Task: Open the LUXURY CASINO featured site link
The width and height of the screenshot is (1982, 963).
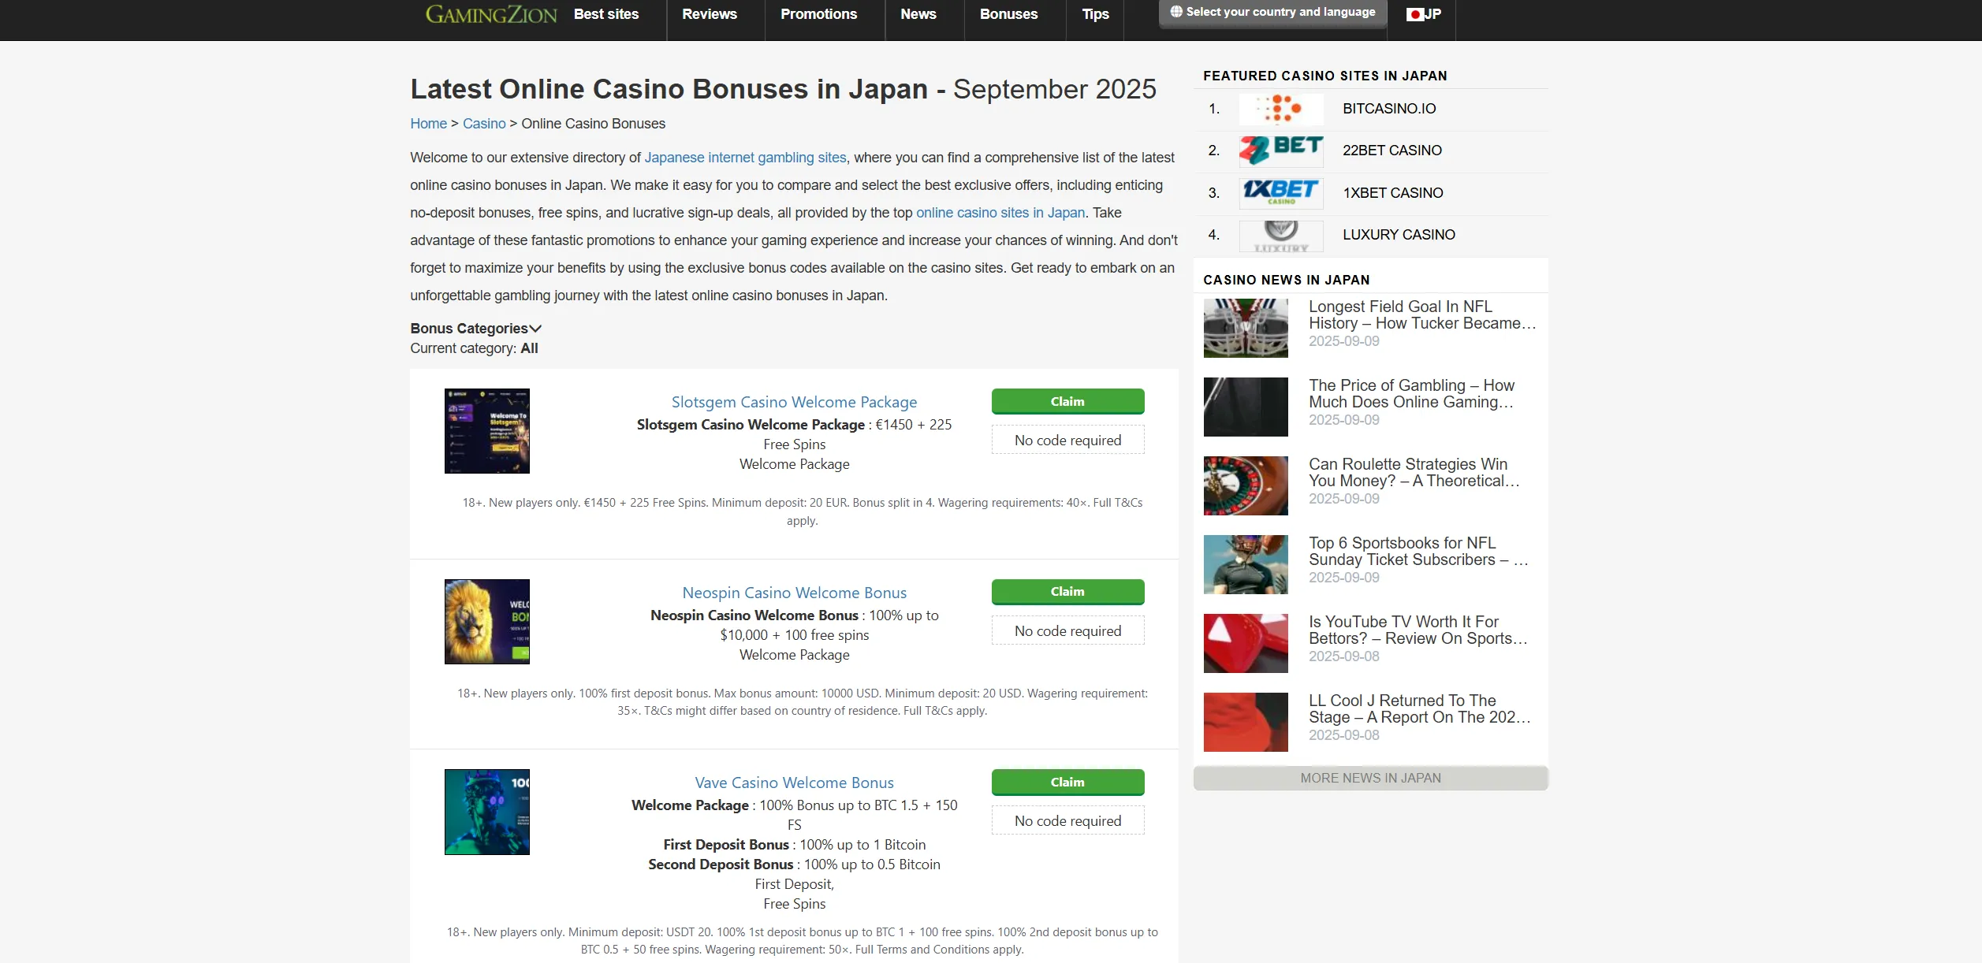Action: pos(1399,235)
